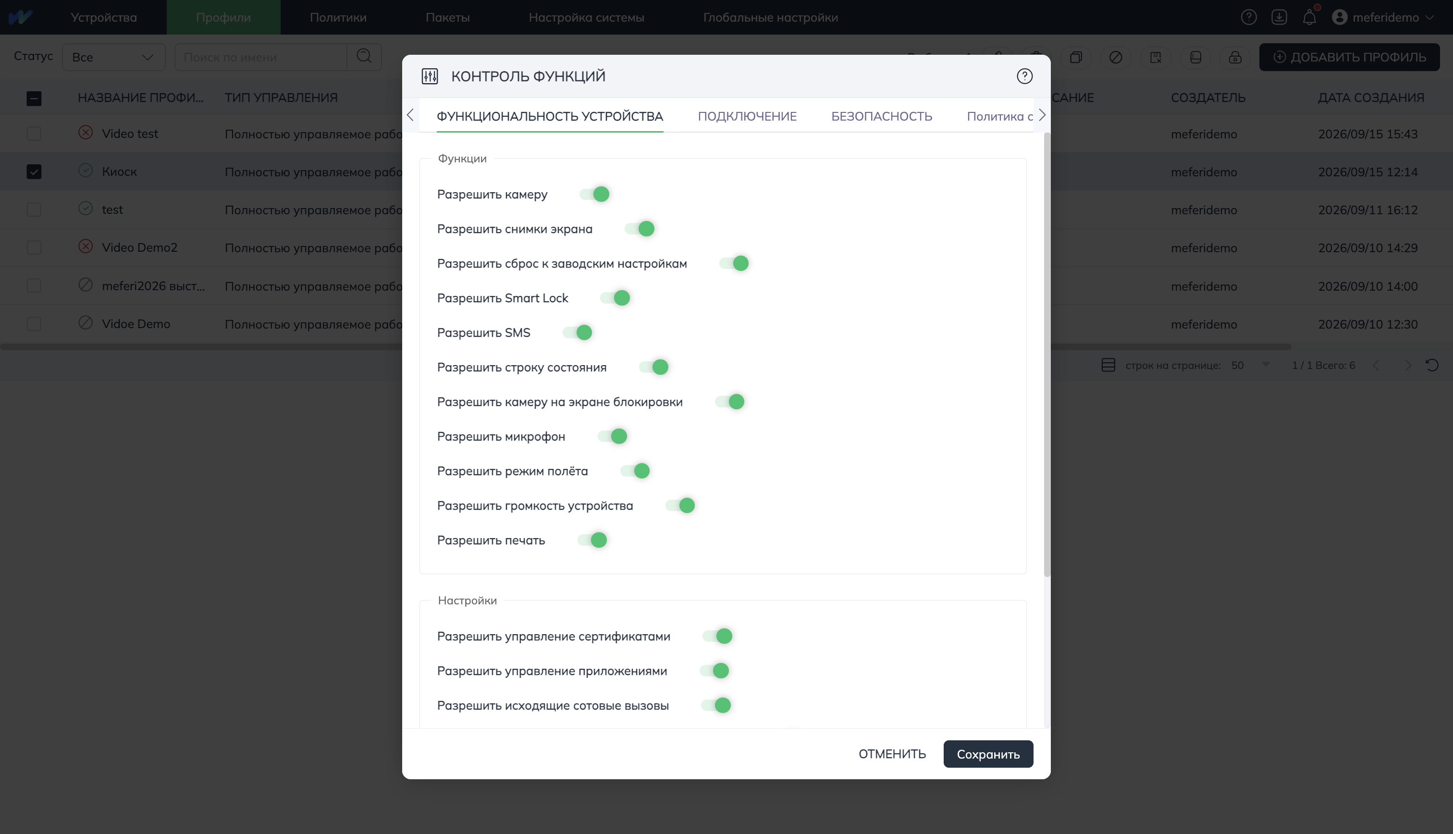Click the copy profile icon in the toolbar

coord(1075,57)
